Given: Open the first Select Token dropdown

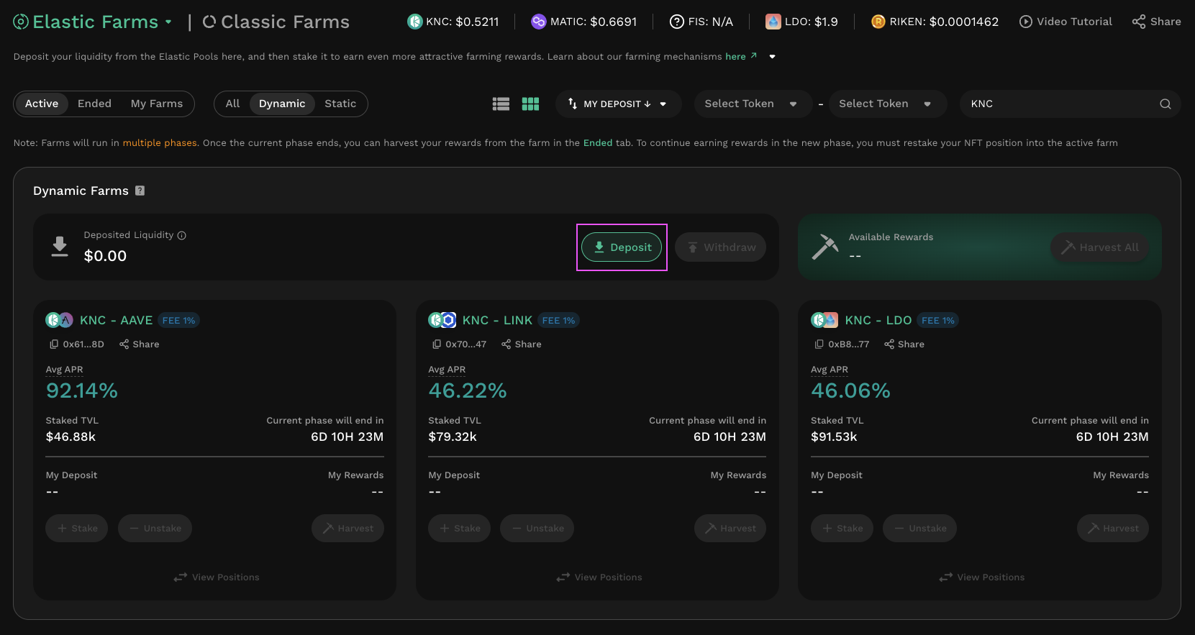Looking at the screenshot, I should pos(750,104).
